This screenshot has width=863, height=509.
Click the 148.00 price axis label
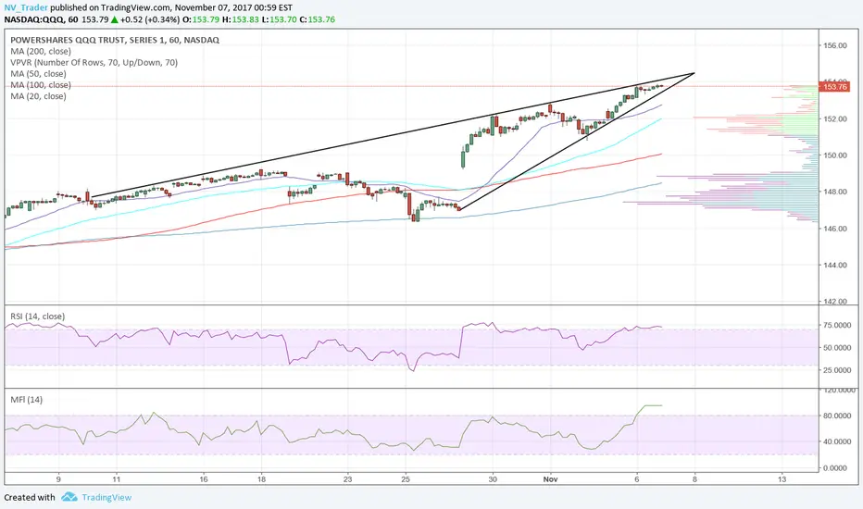pos(835,192)
